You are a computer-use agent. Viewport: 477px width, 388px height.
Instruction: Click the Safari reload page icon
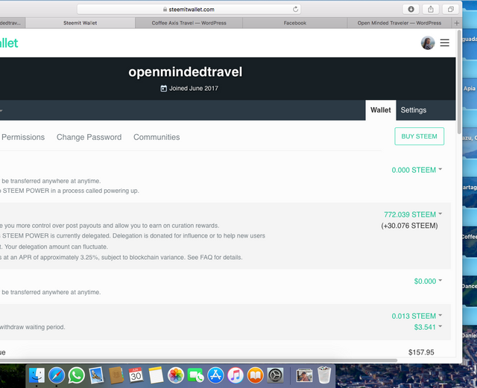(295, 10)
